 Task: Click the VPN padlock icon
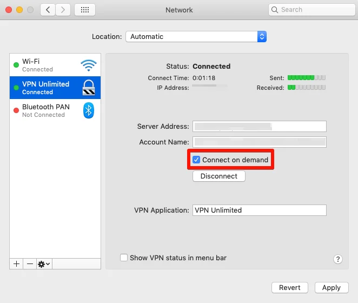pos(88,88)
